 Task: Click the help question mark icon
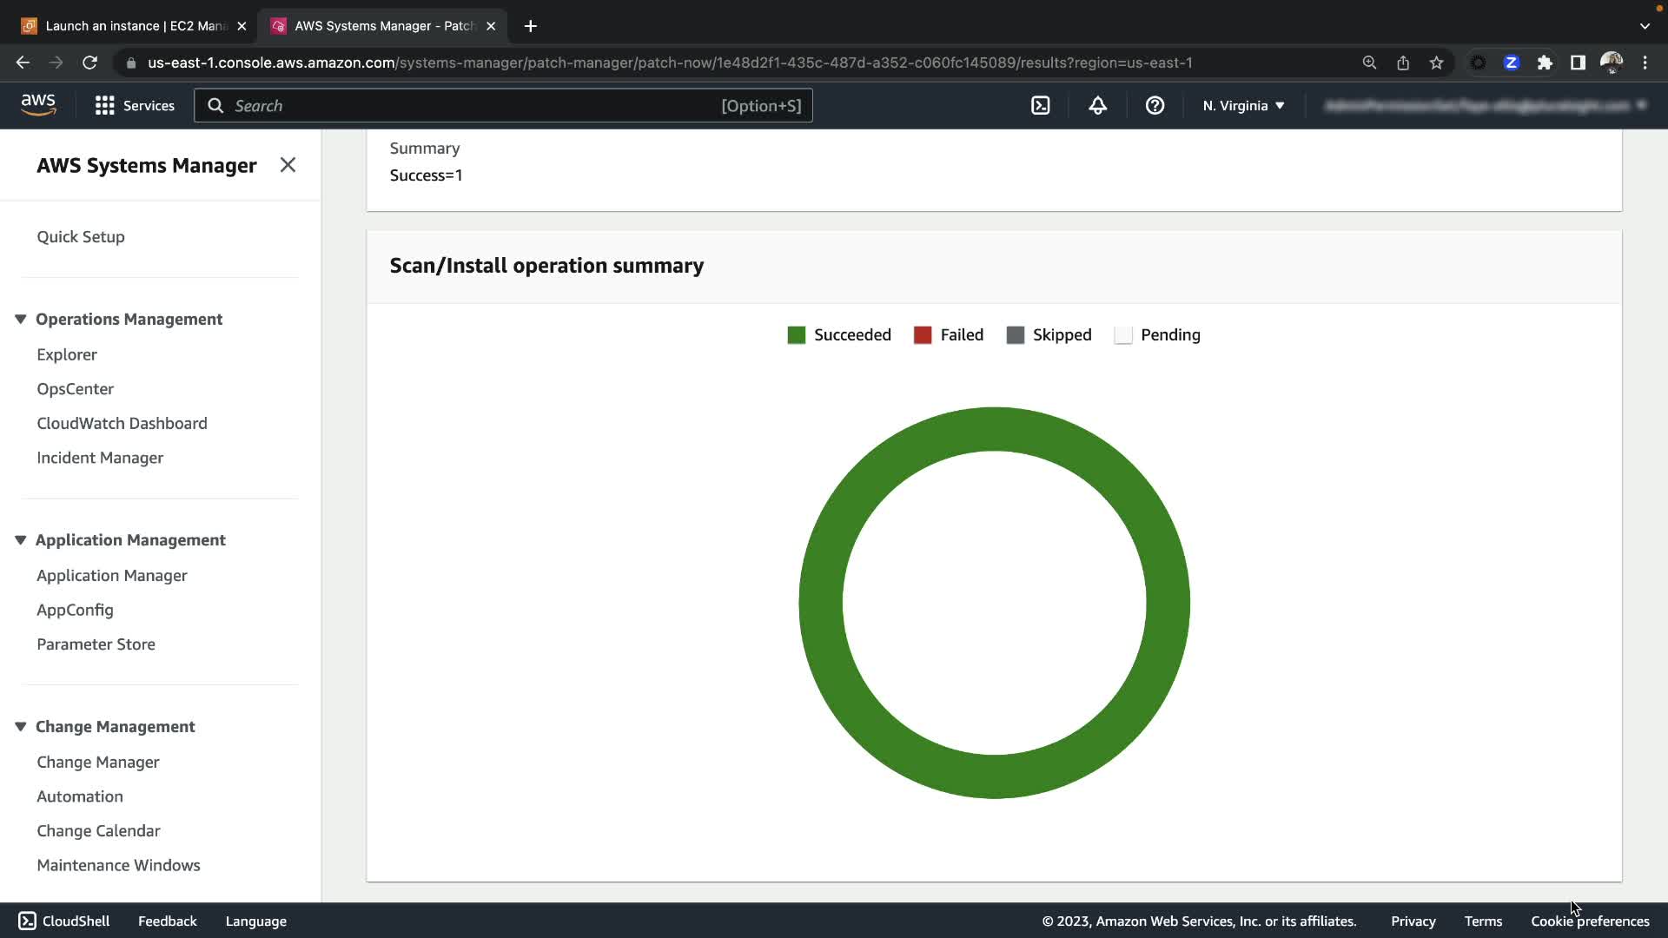[x=1155, y=105]
